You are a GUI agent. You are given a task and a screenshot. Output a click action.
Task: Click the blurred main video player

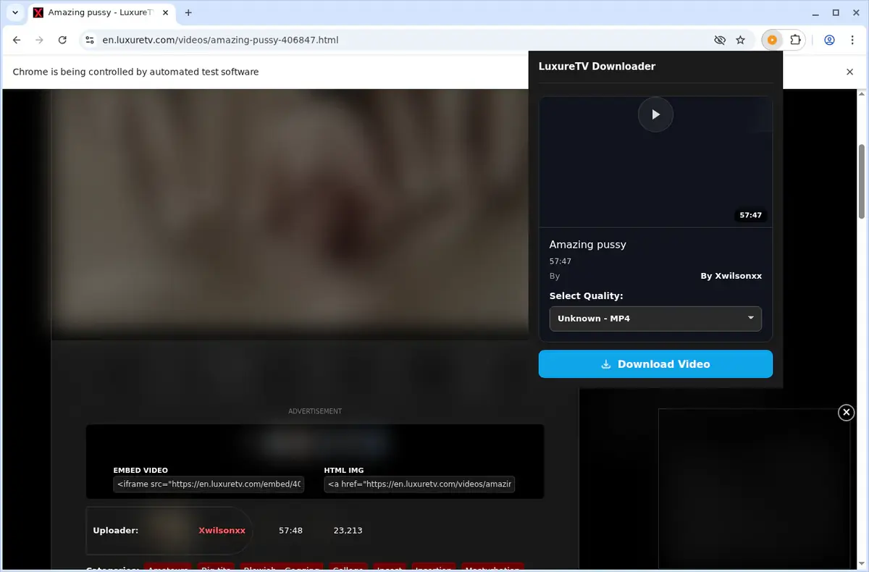[x=290, y=214]
